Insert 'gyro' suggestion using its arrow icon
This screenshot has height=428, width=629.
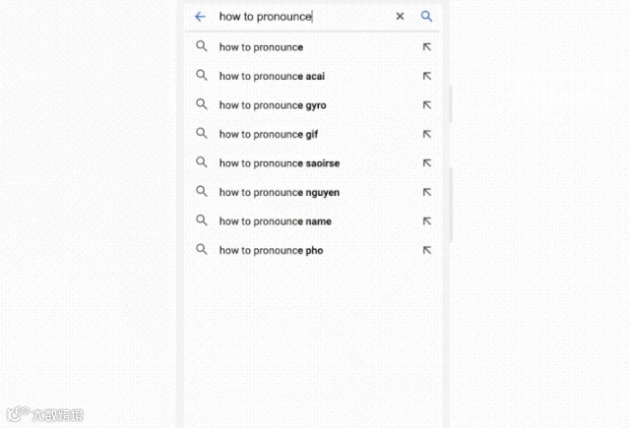tap(426, 105)
